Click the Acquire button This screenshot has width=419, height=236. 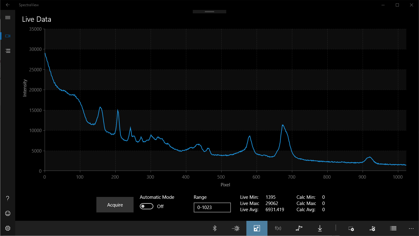(x=115, y=205)
